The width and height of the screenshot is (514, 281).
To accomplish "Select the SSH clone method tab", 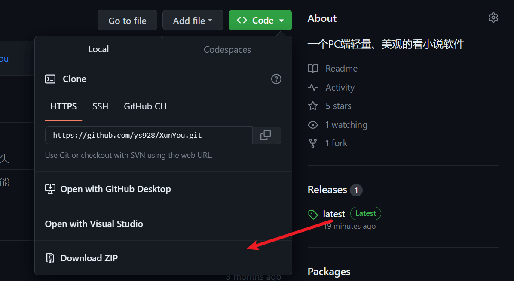I will coord(100,106).
